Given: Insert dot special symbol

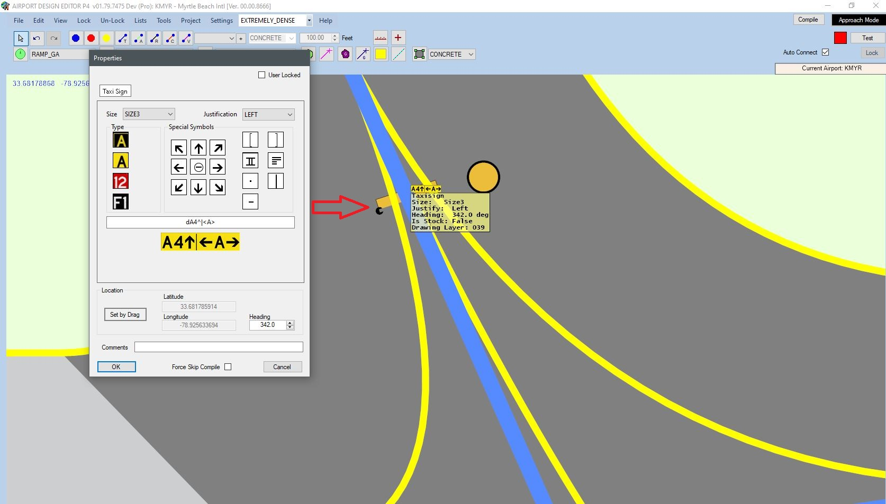Looking at the screenshot, I should point(250,181).
